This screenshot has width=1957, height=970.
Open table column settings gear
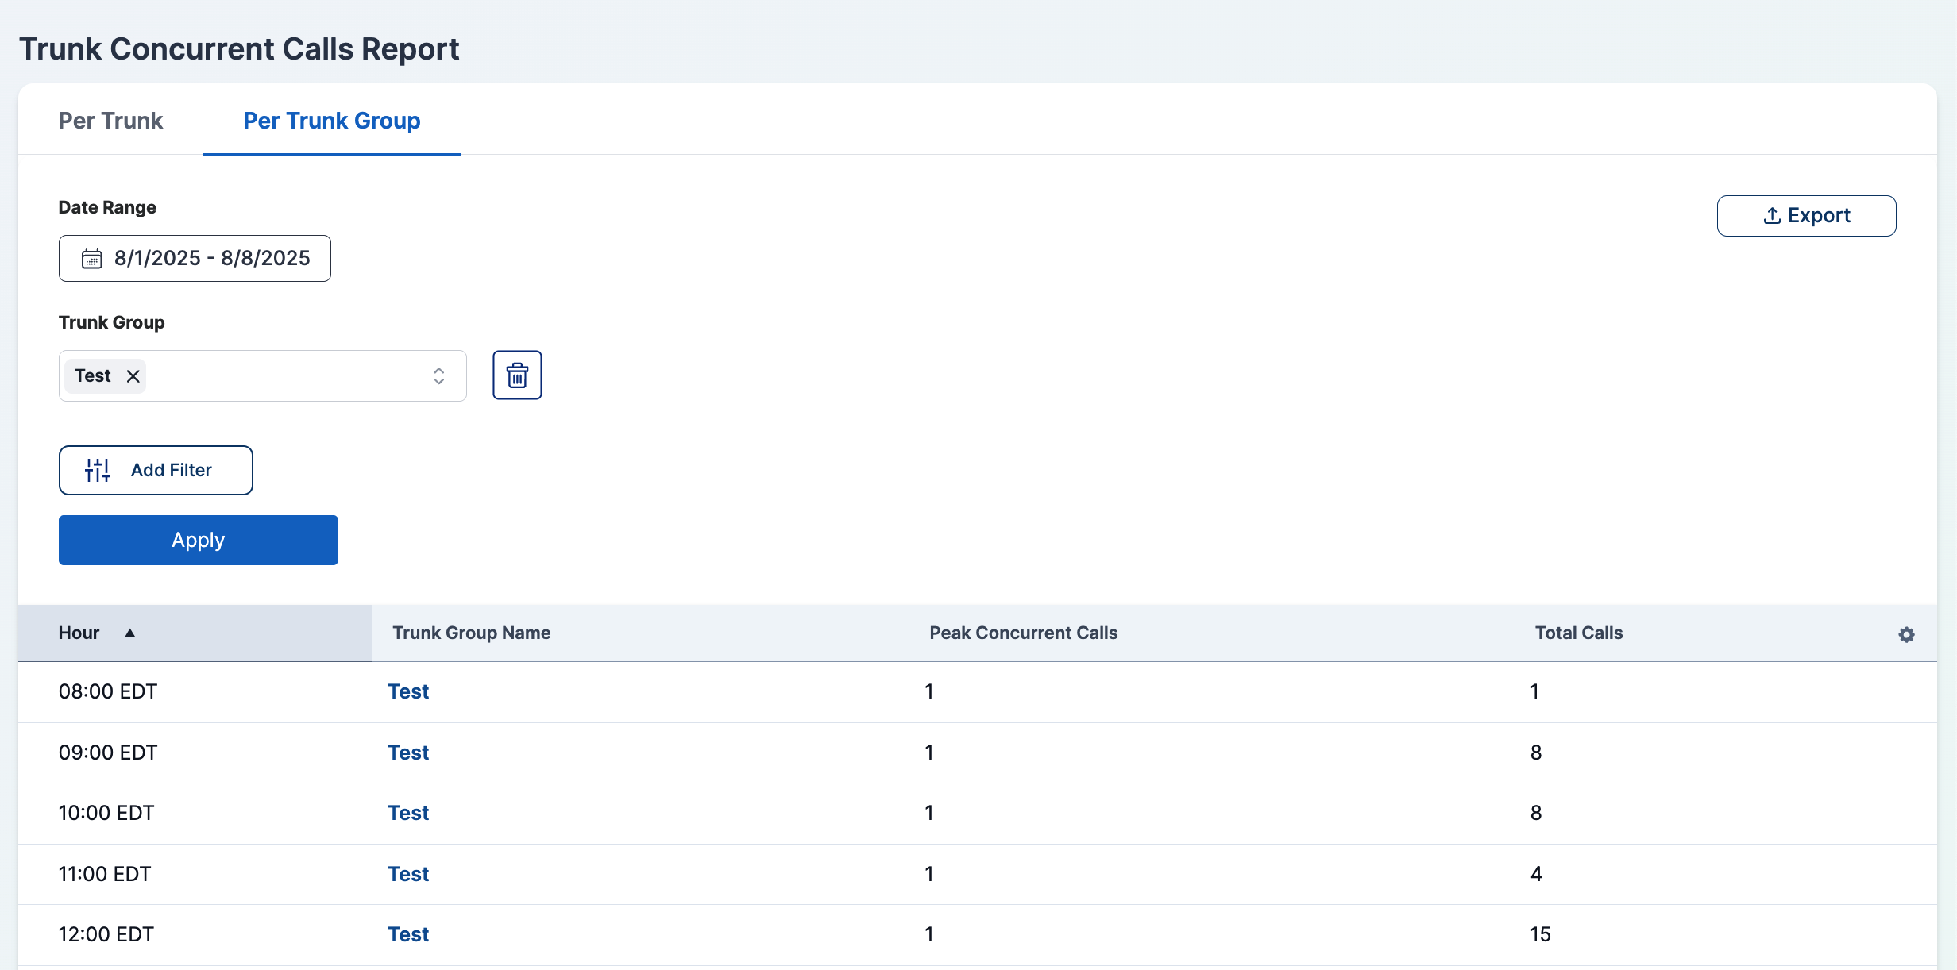(x=1906, y=634)
